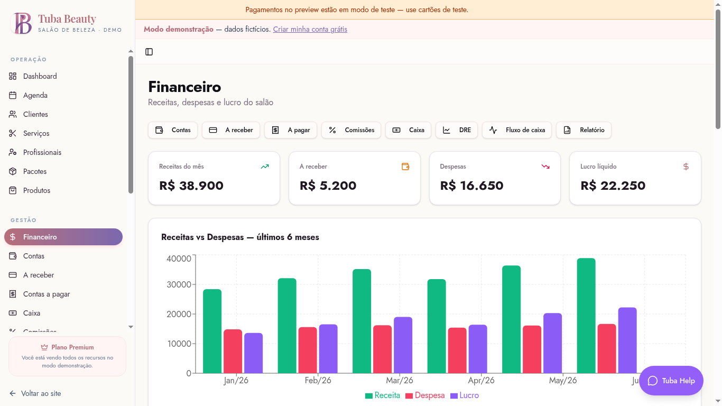Viewport: 722px width, 406px height.
Task: Click the Pacotes box icon
Action: tap(13, 171)
